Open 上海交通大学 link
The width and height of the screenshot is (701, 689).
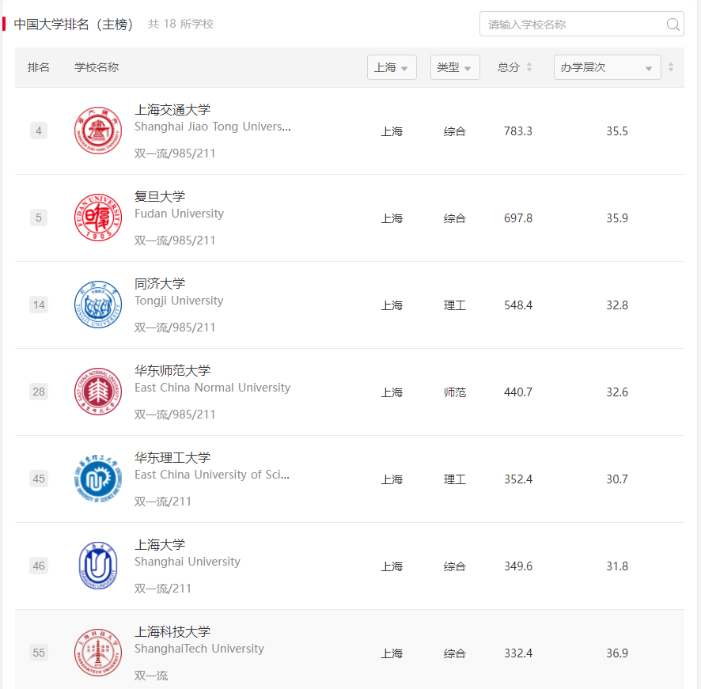point(172,109)
